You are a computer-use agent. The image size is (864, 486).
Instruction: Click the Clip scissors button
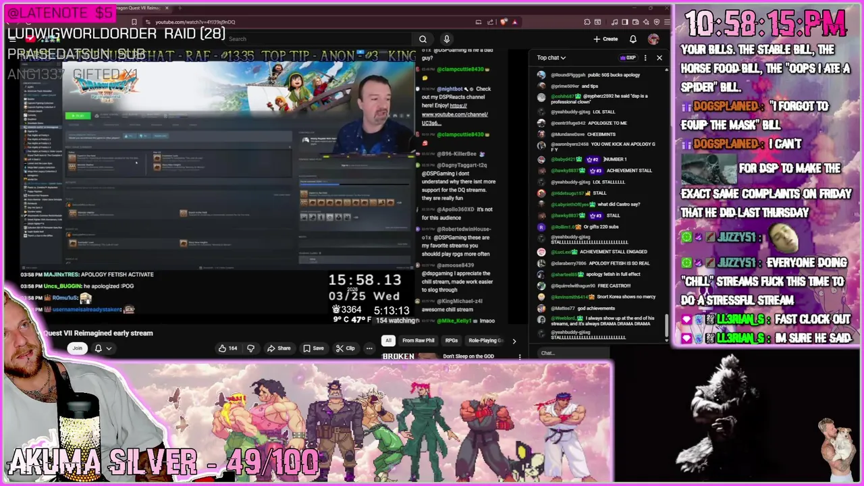(346, 348)
